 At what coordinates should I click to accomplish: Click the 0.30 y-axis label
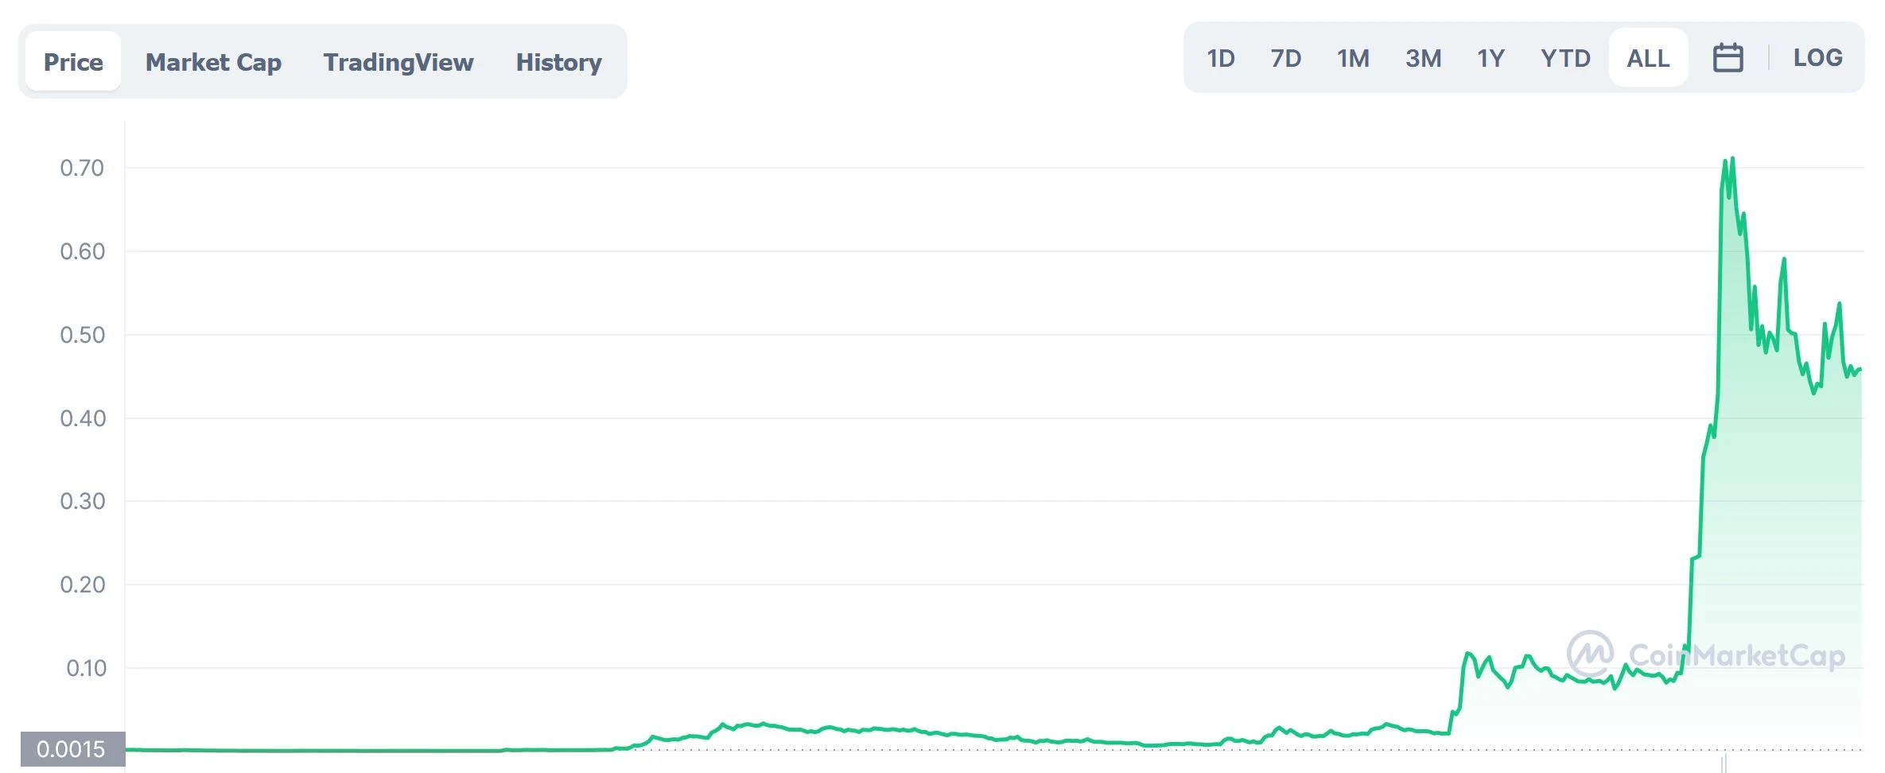(x=82, y=501)
